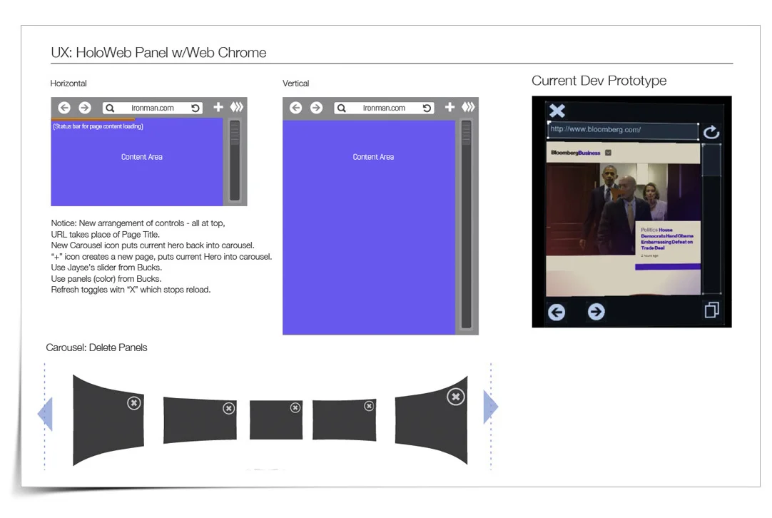Click Vertical label
Screen dimensions: 772x518
click(x=296, y=83)
